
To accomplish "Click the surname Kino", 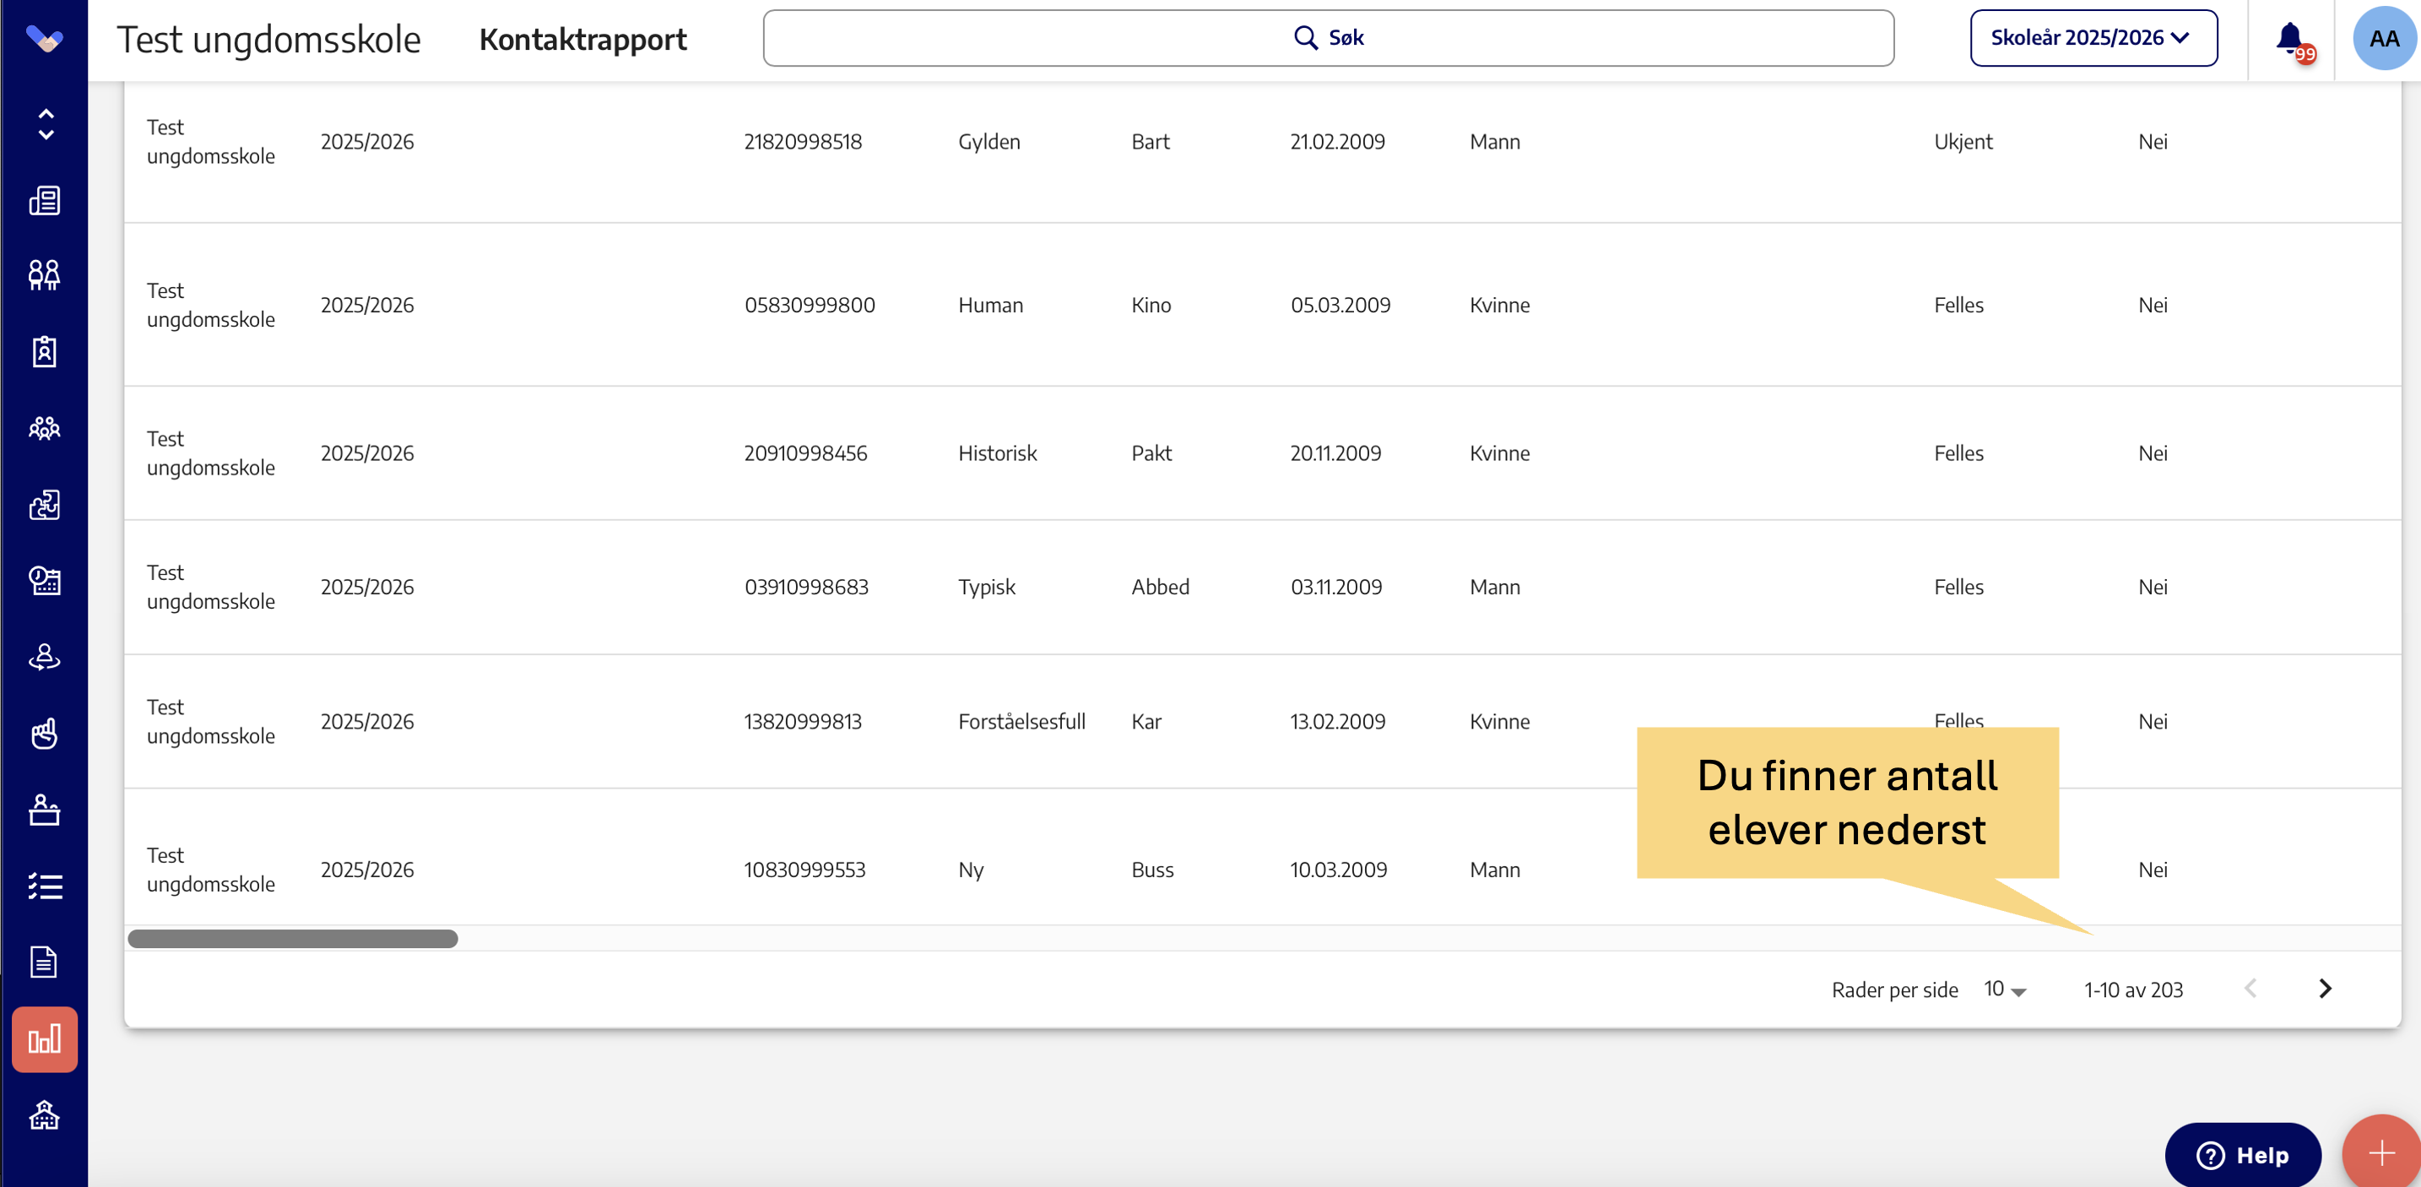I will point(1151,306).
